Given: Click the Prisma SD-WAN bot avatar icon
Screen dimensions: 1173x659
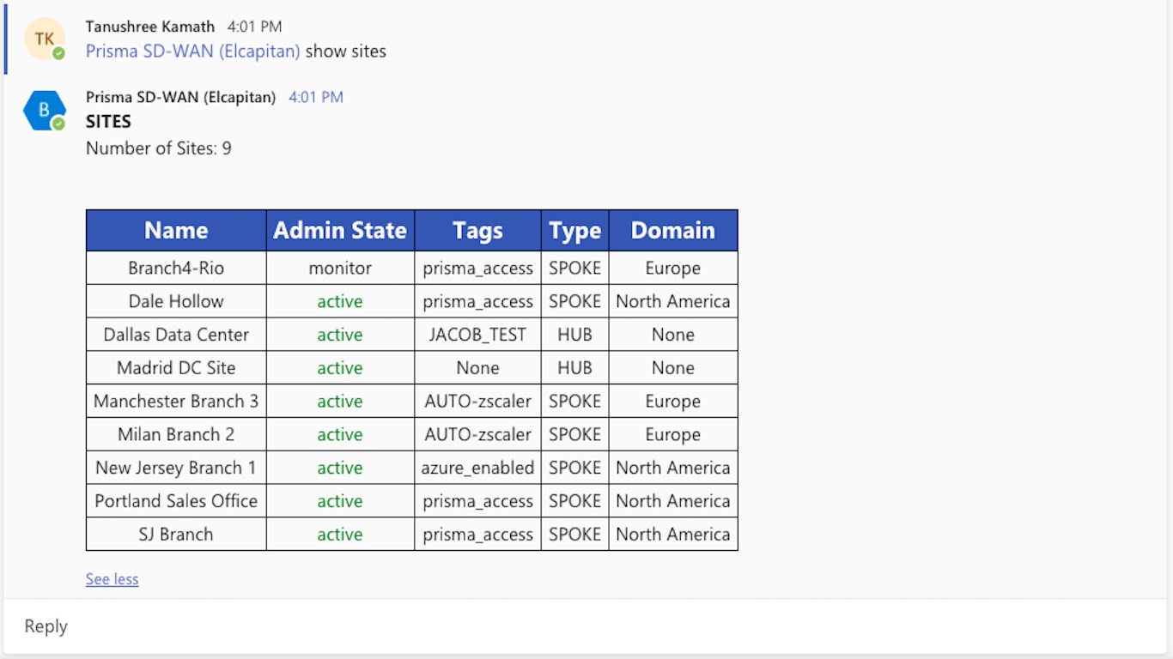Looking at the screenshot, I should pos(44,111).
